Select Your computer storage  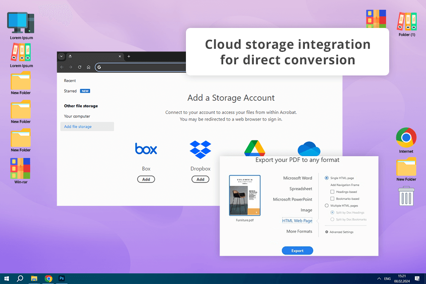click(x=77, y=116)
